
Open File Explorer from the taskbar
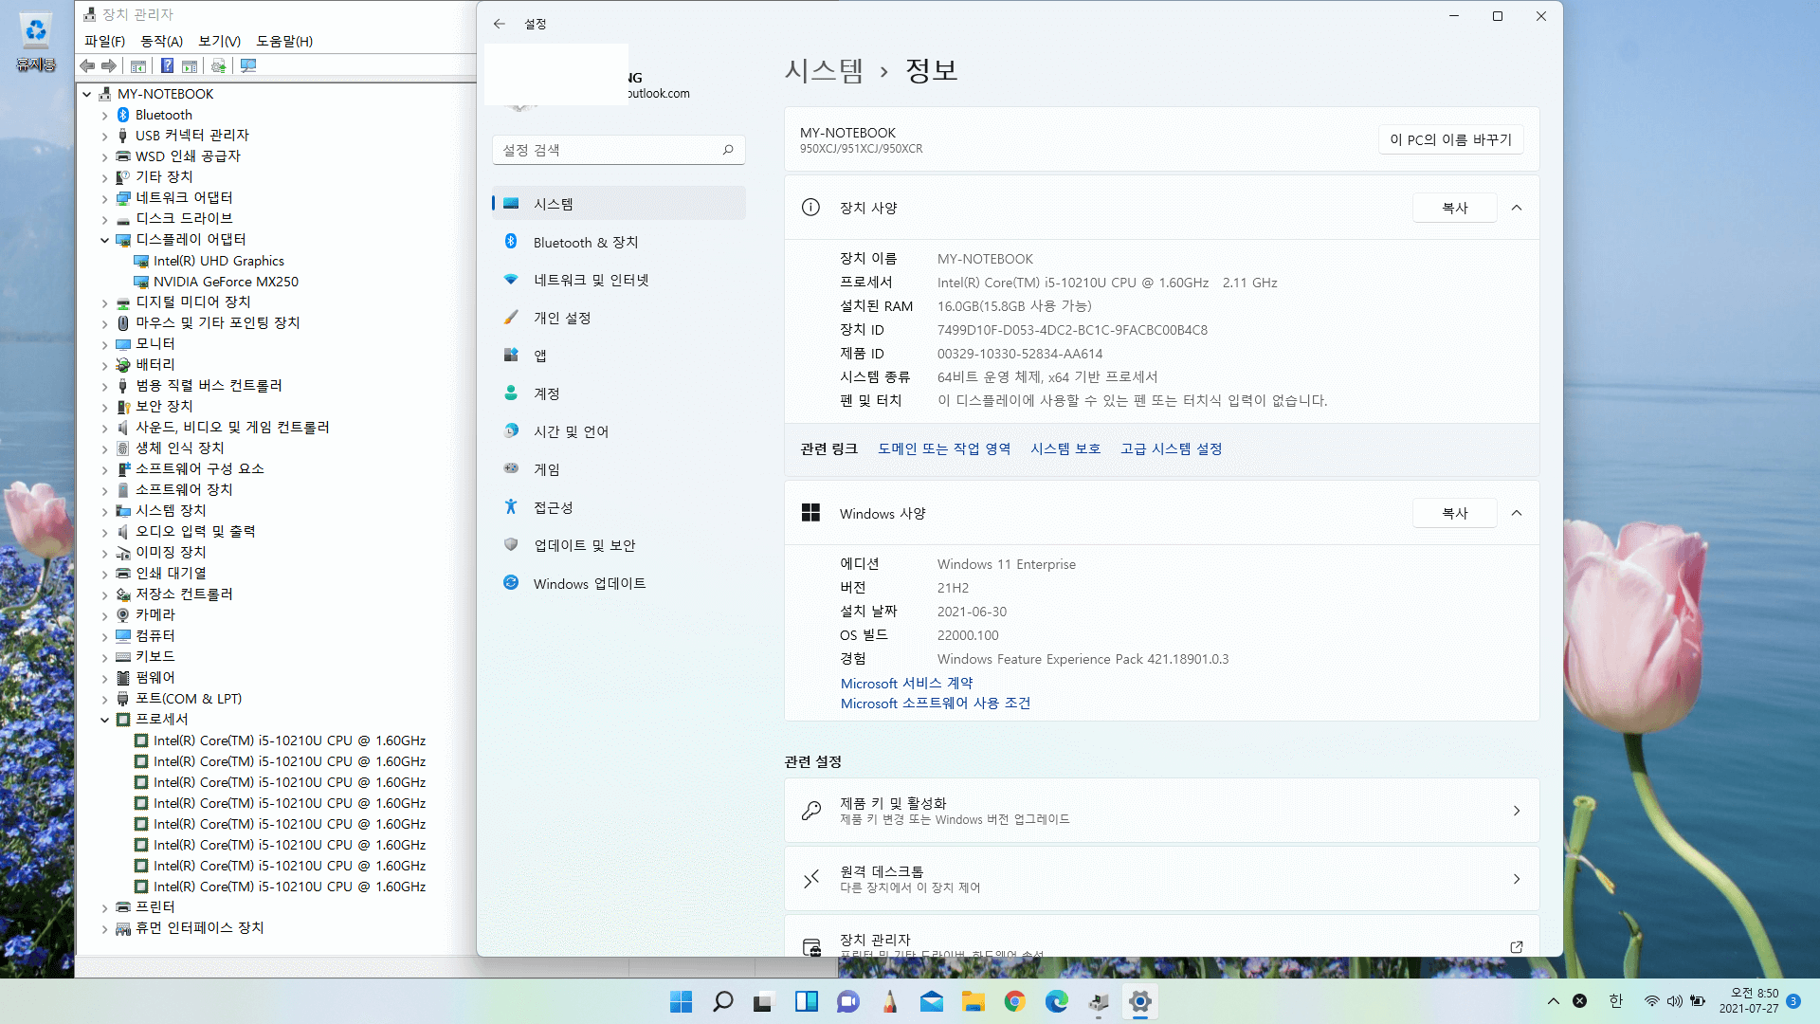pyautogui.click(x=973, y=1001)
